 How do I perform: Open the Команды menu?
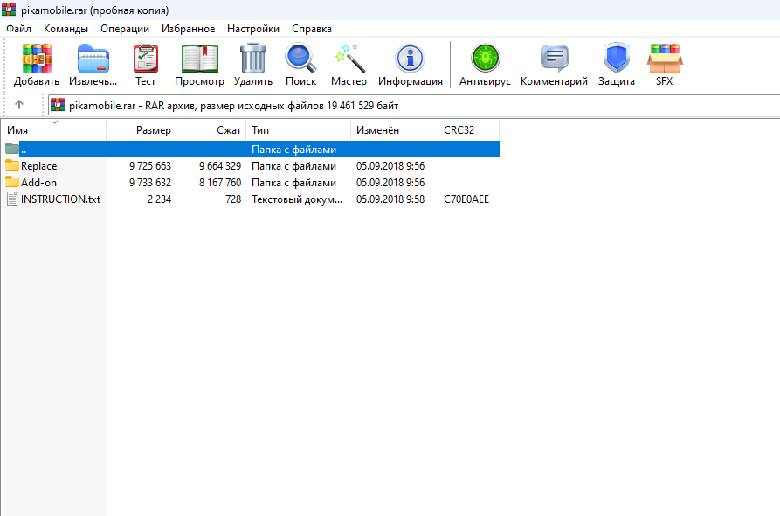pos(66,29)
